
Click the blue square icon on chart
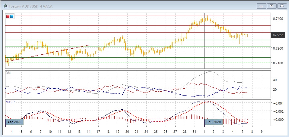12,16
